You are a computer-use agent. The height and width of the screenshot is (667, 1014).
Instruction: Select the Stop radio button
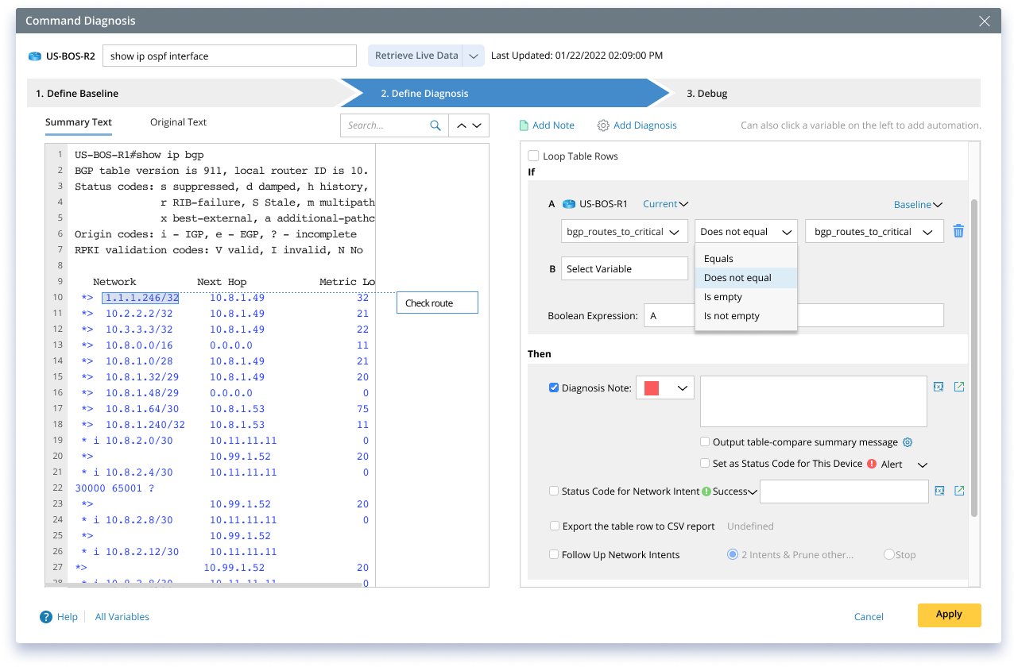point(889,554)
